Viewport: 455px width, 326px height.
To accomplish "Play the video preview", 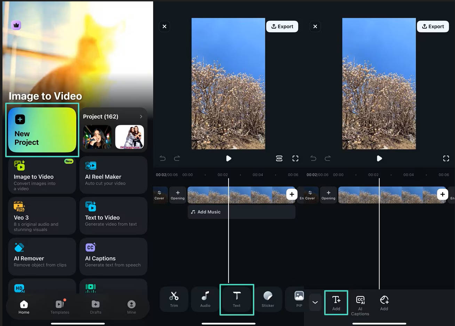I will click(229, 158).
